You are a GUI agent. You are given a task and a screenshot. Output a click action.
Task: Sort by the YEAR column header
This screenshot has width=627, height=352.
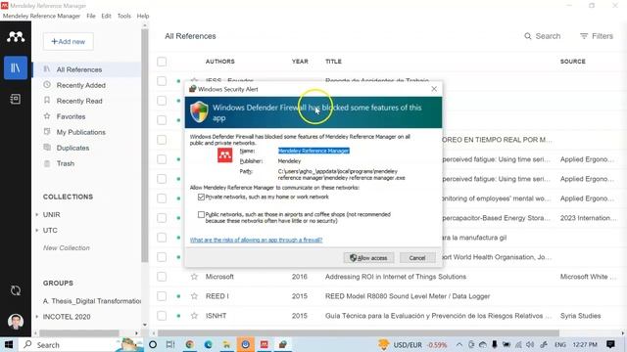tap(300, 62)
